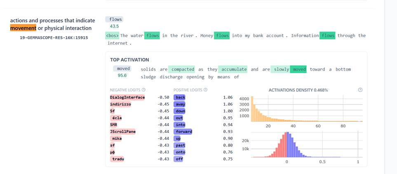The image size is (397, 174).
Task: Click the highlighted "flows" token after "Money"
Action: 222,36
